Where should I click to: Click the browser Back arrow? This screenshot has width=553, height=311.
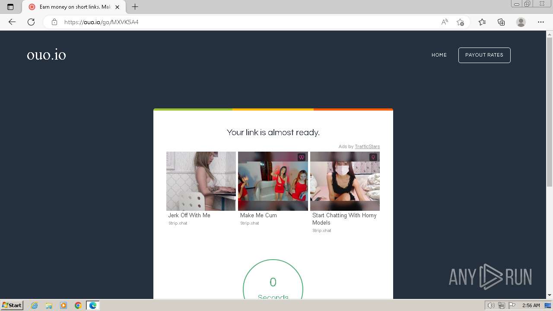(12, 22)
